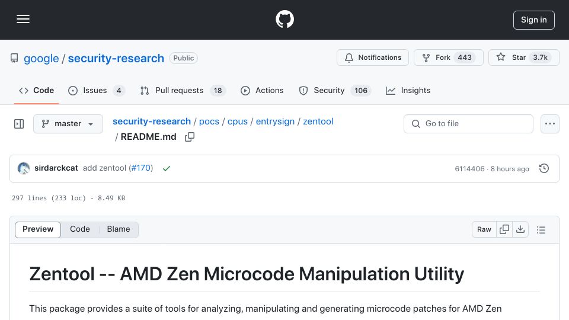Open the Actions tab
This screenshot has width=569, height=320.
(x=262, y=90)
